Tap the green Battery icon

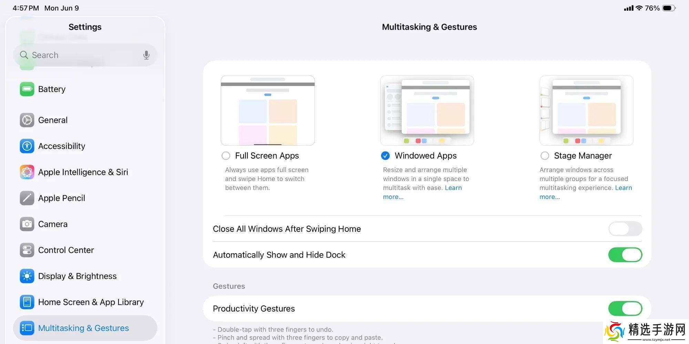[27, 89]
